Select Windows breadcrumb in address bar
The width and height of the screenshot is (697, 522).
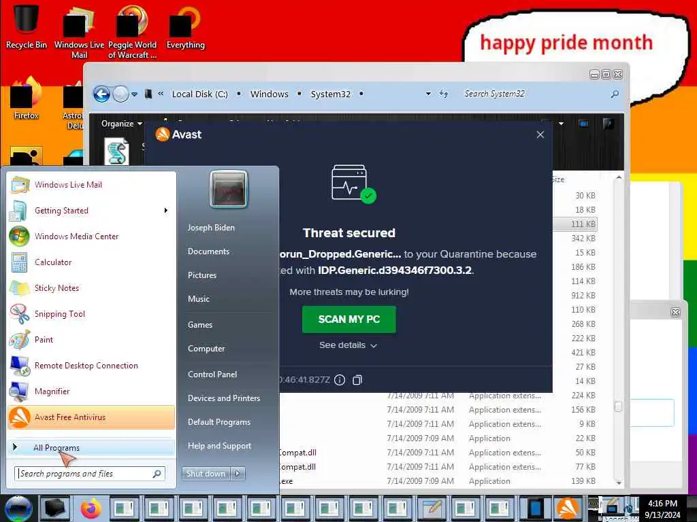click(x=270, y=94)
